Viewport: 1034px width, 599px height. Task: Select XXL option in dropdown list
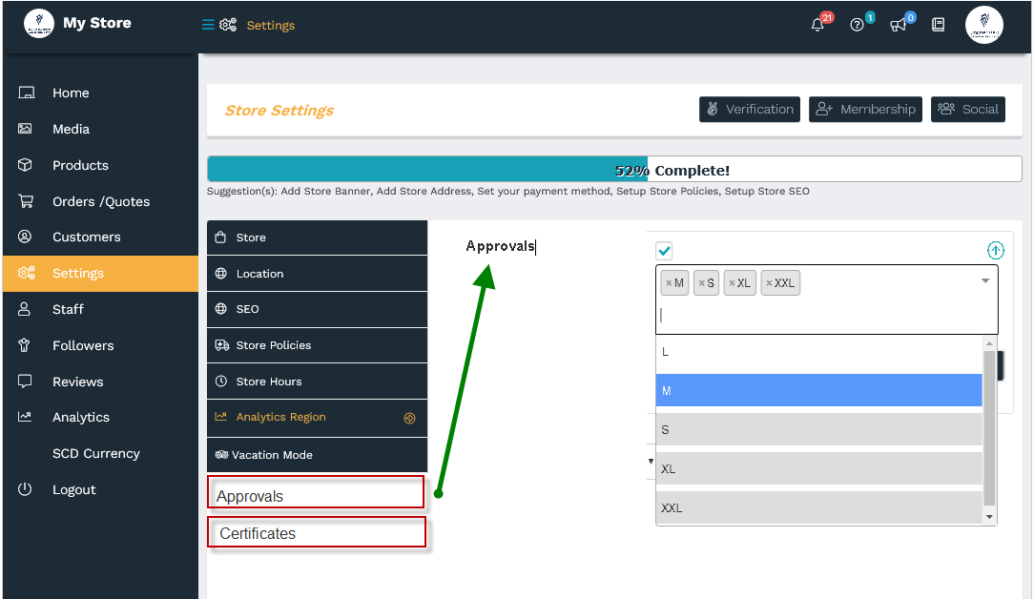click(819, 507)
